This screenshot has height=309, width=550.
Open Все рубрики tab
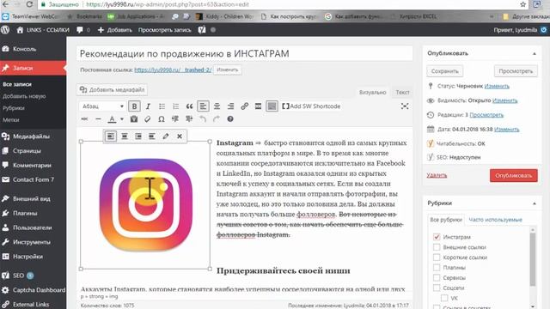pos(446,220)
